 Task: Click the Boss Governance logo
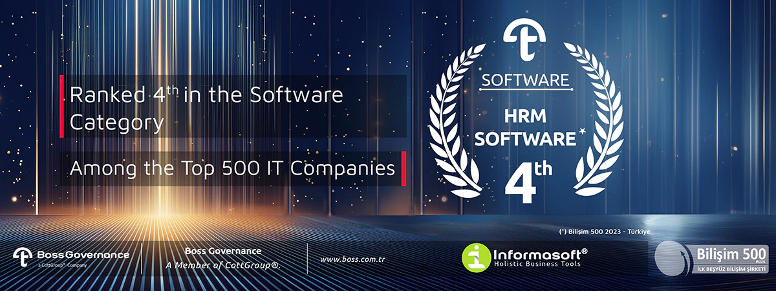click(x=71, y=256)
